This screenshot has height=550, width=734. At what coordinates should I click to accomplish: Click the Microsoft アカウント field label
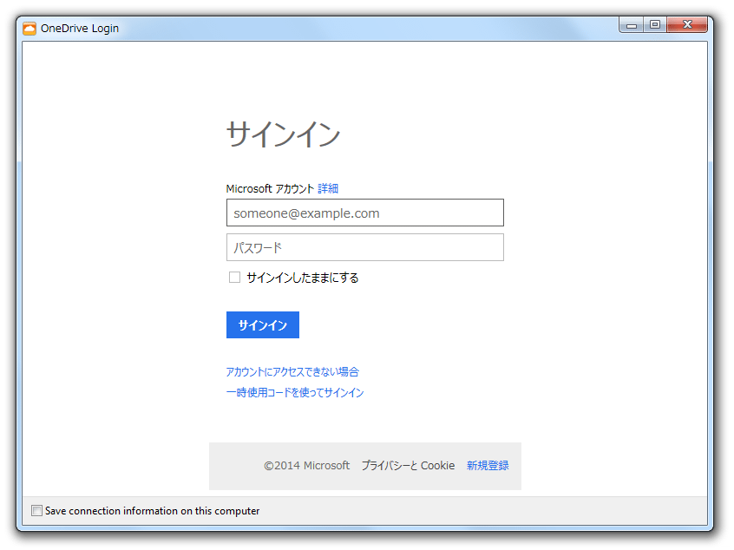point(270,188)
